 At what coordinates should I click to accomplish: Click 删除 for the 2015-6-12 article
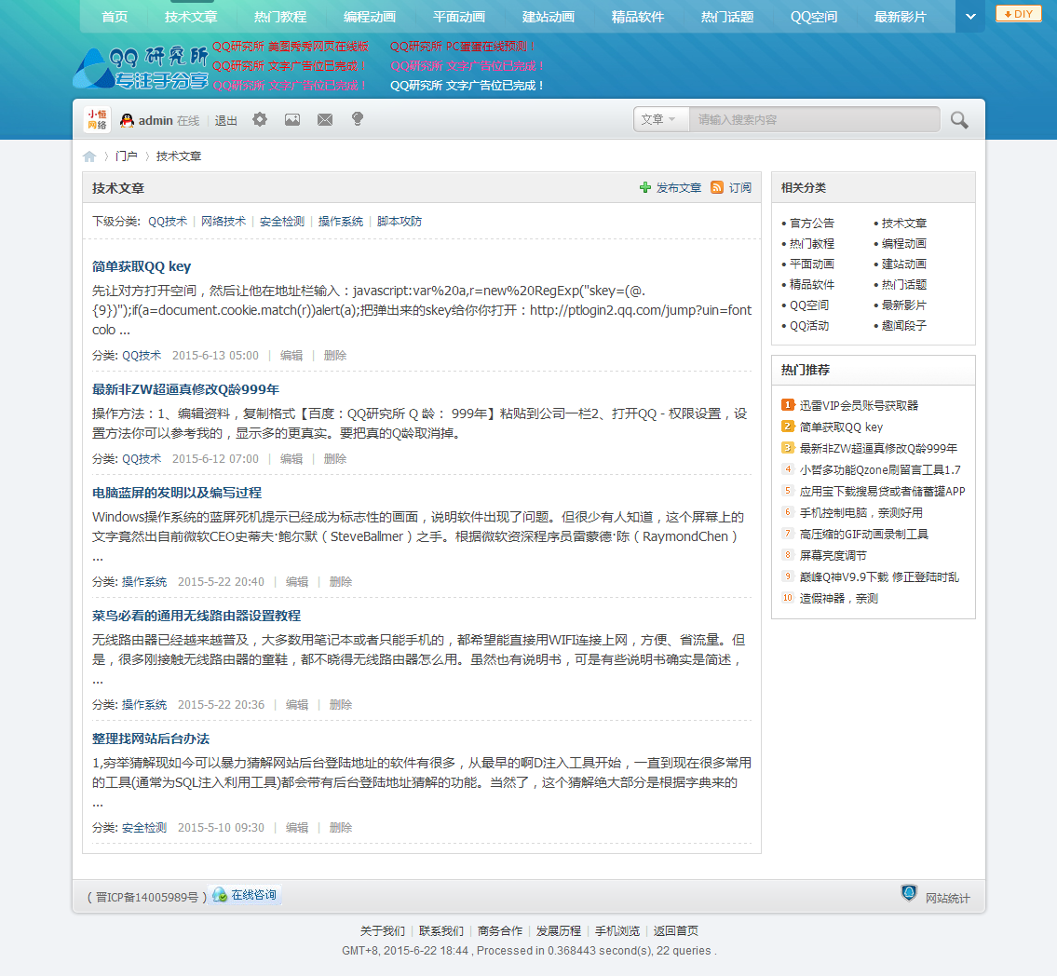pyautogui.click(x=335, y=458)
